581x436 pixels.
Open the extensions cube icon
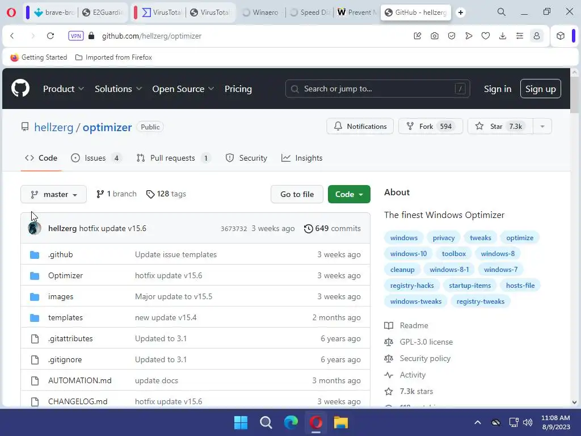tap(560, 36)
